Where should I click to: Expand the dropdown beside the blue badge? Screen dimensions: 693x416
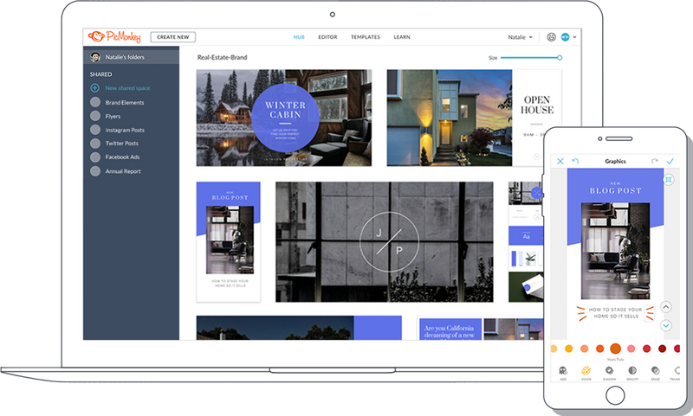coord(574,37)
